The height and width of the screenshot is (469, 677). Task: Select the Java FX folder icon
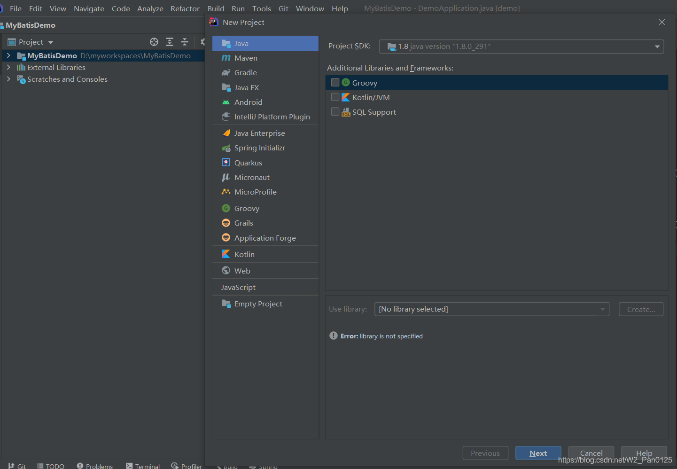pyautogui.click(x=226, y=87)
